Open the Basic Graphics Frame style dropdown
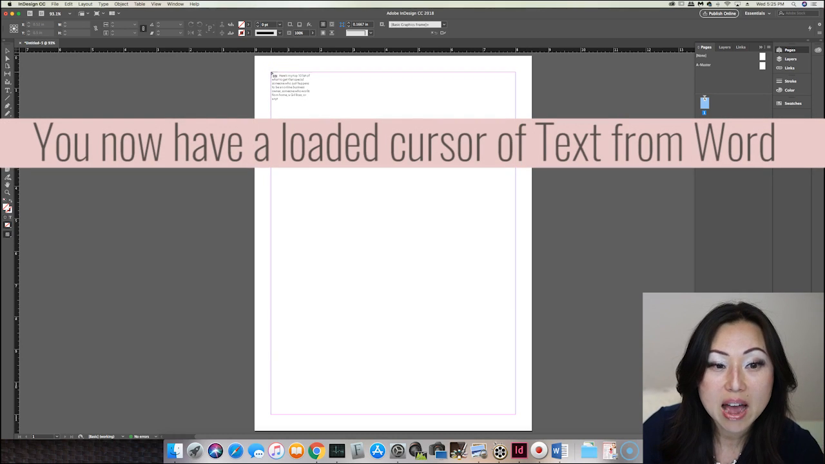This screenshot has height=464, width=825. point(443,24)
